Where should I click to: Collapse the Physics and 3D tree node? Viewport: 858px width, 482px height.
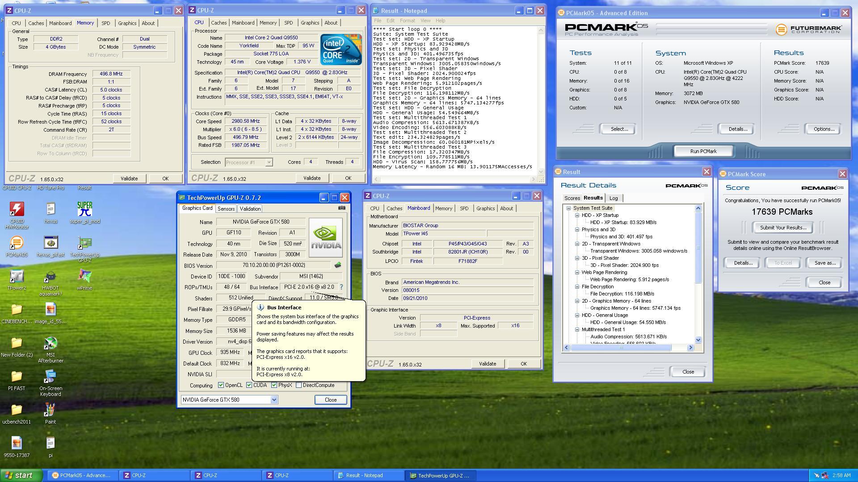point(577,230)
